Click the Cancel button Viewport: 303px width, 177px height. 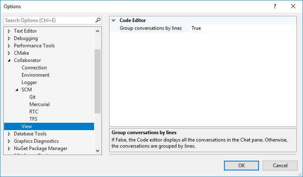coord(280,165)
